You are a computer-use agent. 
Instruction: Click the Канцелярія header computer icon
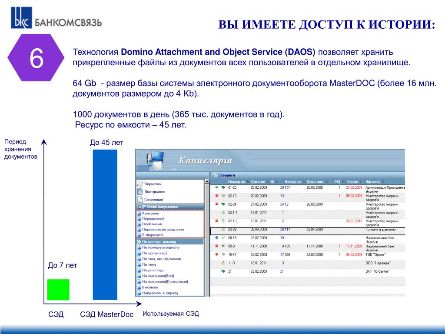[155, 160]
